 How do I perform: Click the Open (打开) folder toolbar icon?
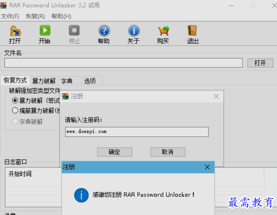coord(15,31)
